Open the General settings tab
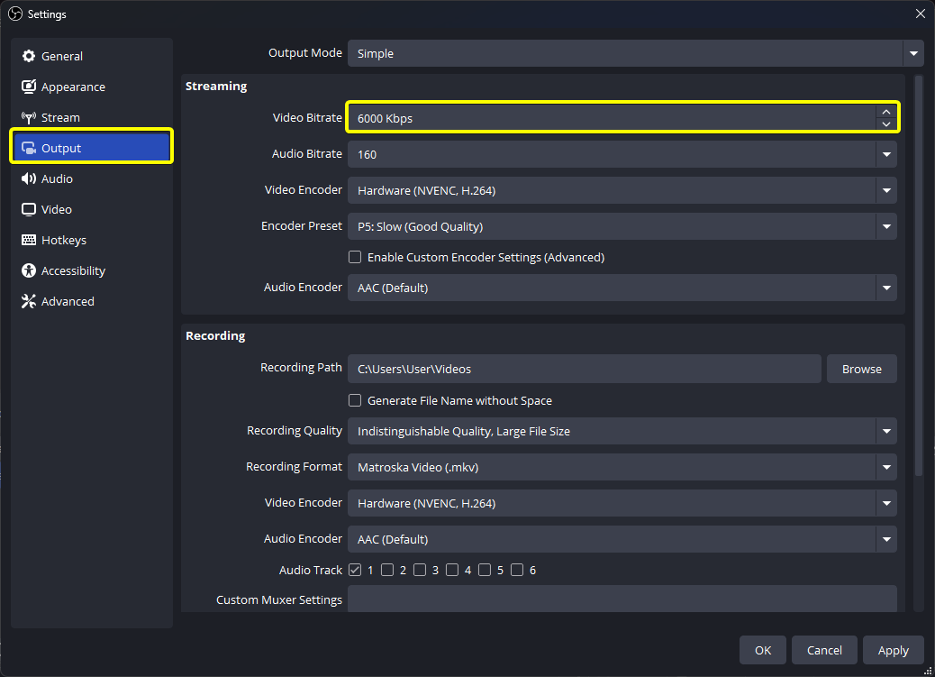The height and width of the screenshot is (677, 935). coord(92,56)
